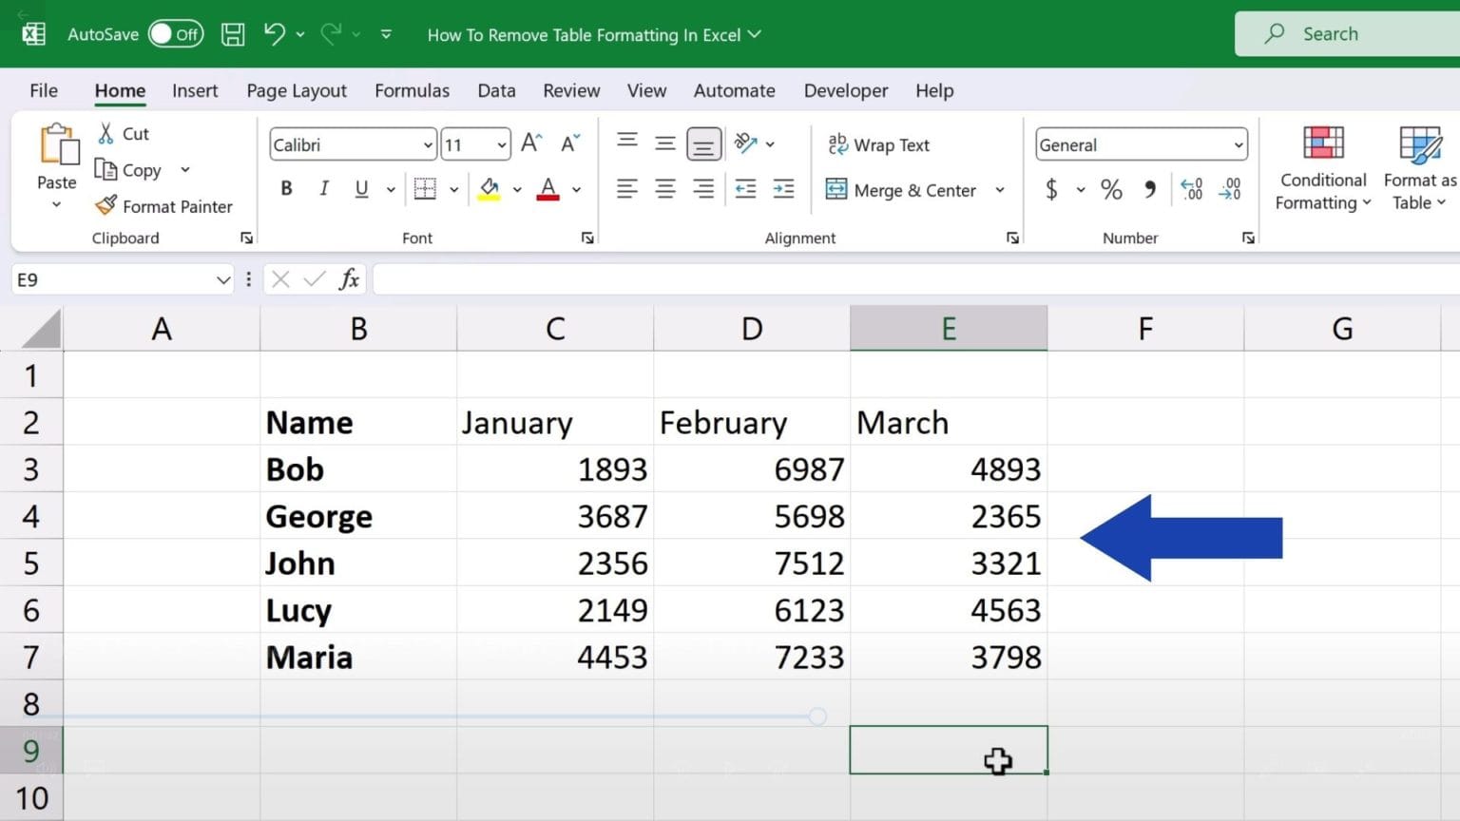This screenshot has width=1460, height=821.
Task: Apply Percent Style number format
Action: point(1111,190)
